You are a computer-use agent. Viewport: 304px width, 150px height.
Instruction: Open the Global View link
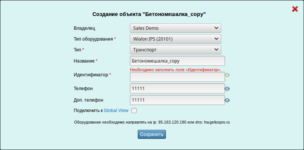116,111
